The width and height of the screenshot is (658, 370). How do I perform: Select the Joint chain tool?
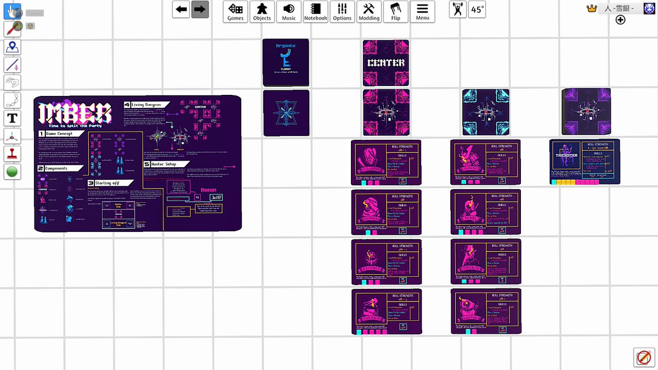(13, 100)
